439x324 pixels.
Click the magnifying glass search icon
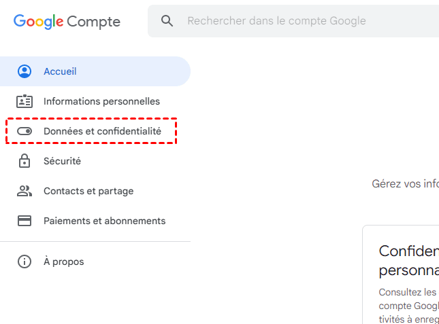(167, 21)
